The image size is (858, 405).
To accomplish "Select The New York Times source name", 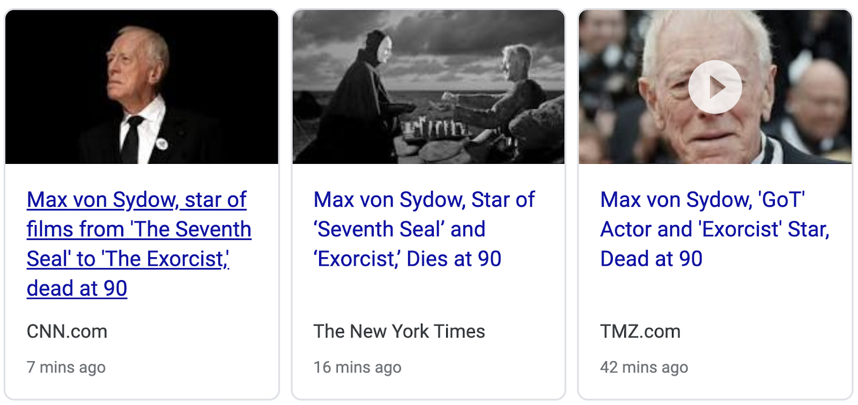I will [399, 332].
